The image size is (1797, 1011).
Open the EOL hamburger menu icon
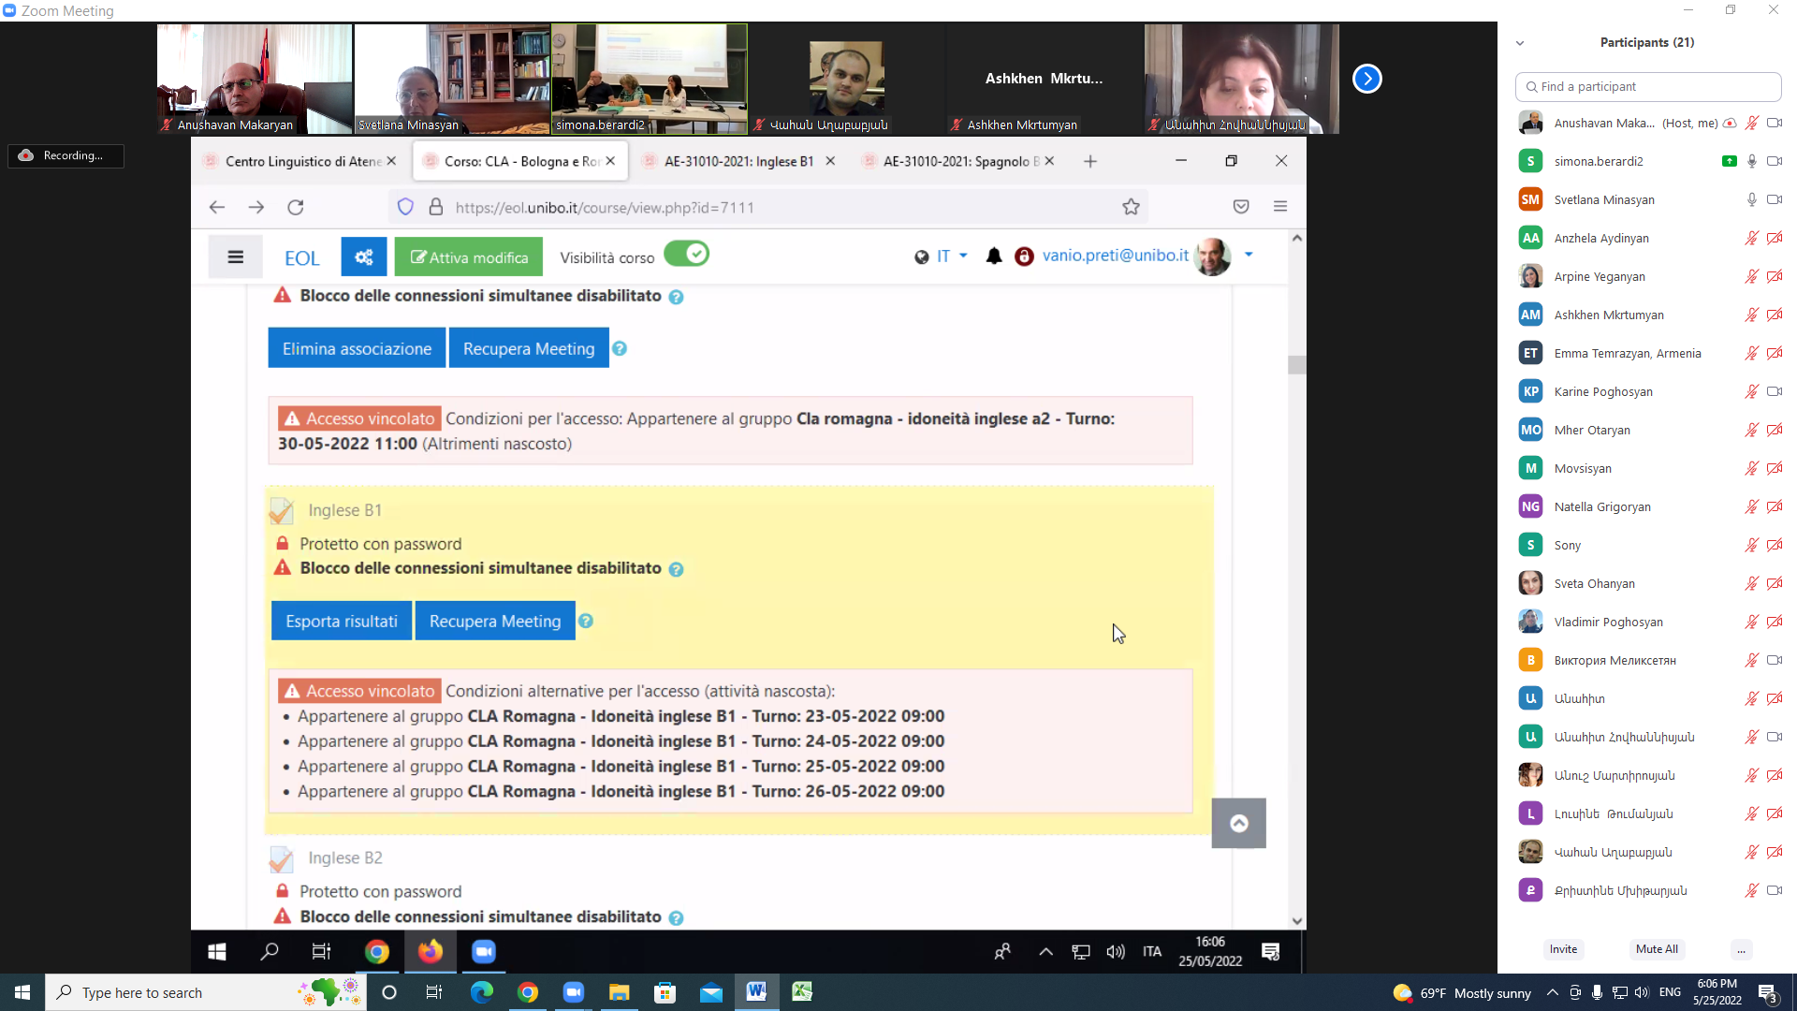tap(235, 257)
